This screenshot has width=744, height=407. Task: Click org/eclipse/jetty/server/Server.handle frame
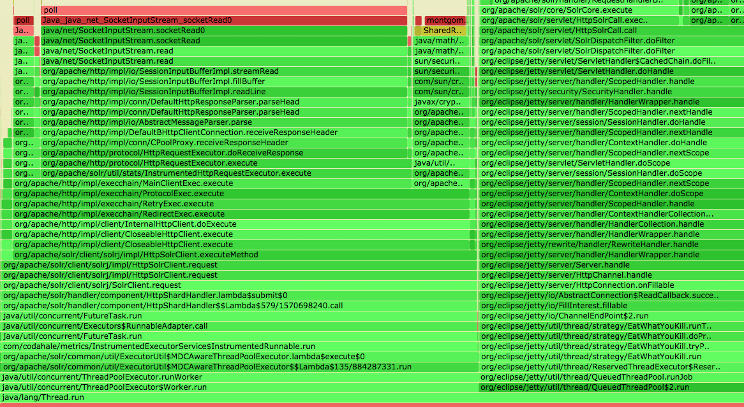click(611, 265)
